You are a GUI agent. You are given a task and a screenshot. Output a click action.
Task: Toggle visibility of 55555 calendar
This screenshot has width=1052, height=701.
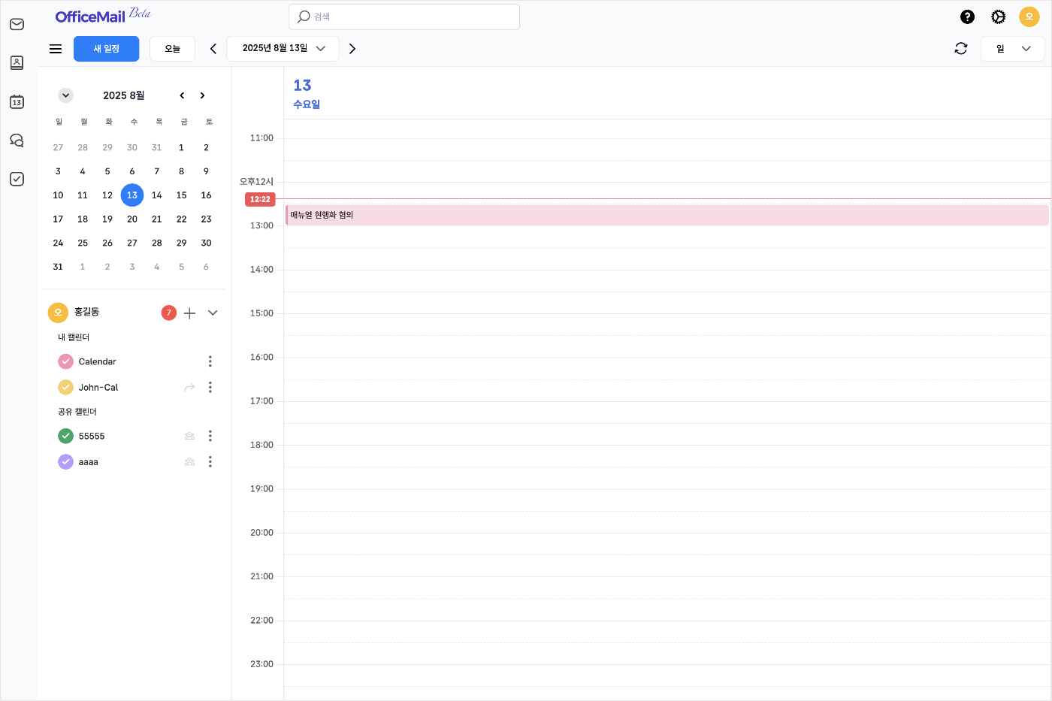click(x=65, y=436)
